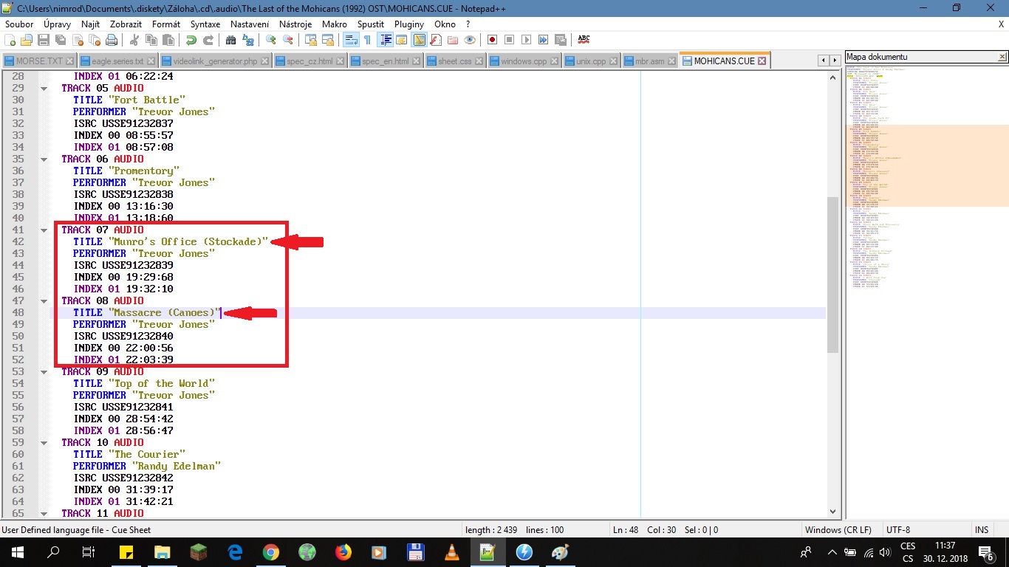The width and height of the screenshot is (1009, 567).
Task: Open the Úpravy menu
Action: coord(57,24)
